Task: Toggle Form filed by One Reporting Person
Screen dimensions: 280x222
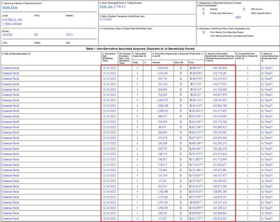Action: 203,32
